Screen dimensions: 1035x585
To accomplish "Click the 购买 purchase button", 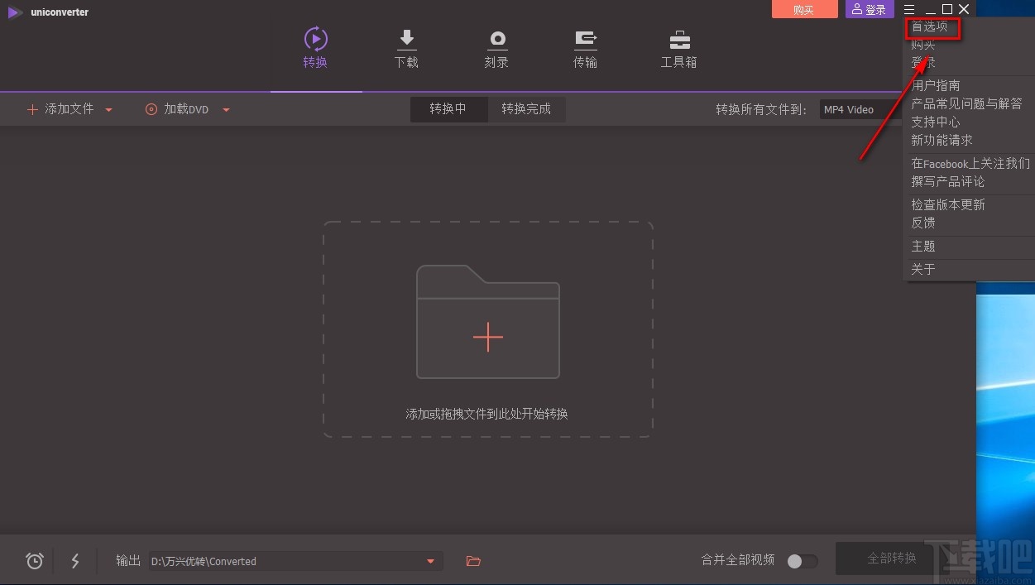I will click(x=804, y=9).
